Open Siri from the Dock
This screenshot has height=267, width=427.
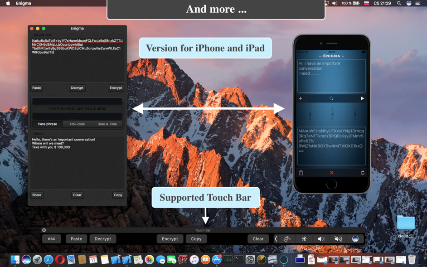pyautogui.click(x=26, y=260)
